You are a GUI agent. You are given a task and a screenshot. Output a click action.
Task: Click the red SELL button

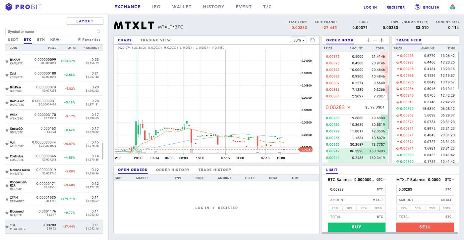(425, 227)
